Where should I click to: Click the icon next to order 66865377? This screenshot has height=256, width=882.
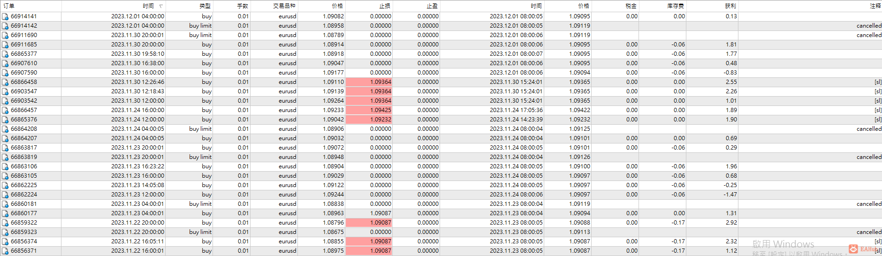point(5,54)
